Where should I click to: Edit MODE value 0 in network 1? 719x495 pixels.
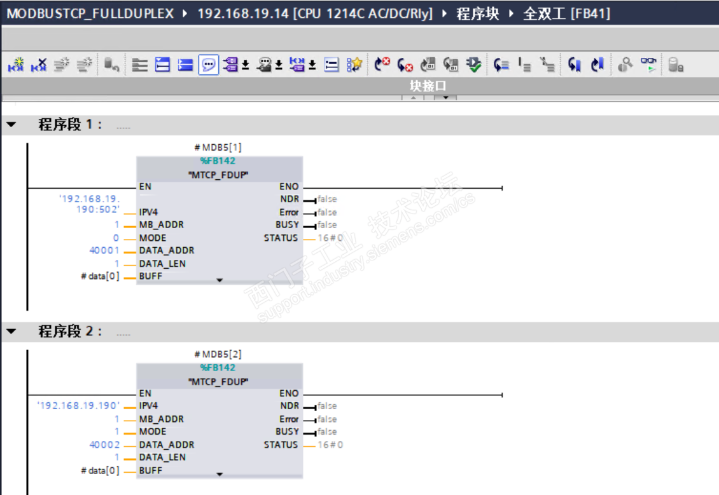pos(116,238)
